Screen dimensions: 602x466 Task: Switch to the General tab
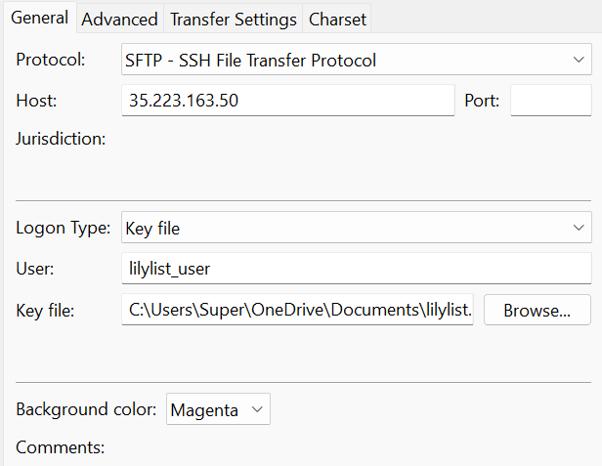point(39,18)
